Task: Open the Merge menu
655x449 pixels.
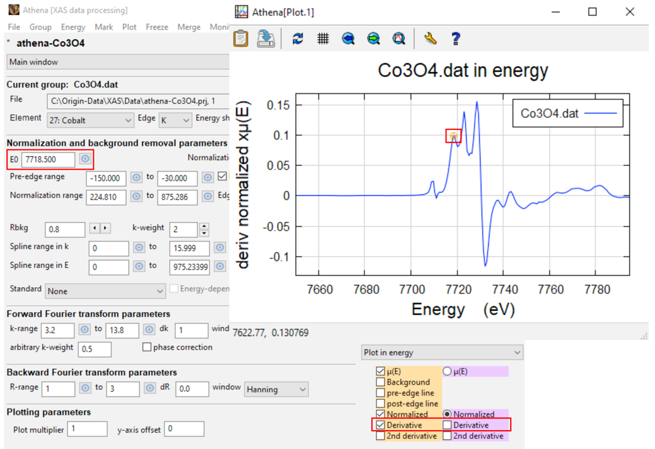Action: click(189, 26)
